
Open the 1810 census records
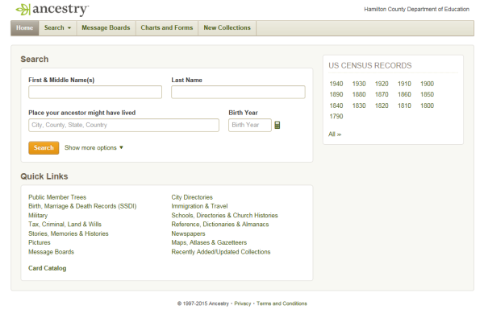pyautogui.click(x=404, y=105)
